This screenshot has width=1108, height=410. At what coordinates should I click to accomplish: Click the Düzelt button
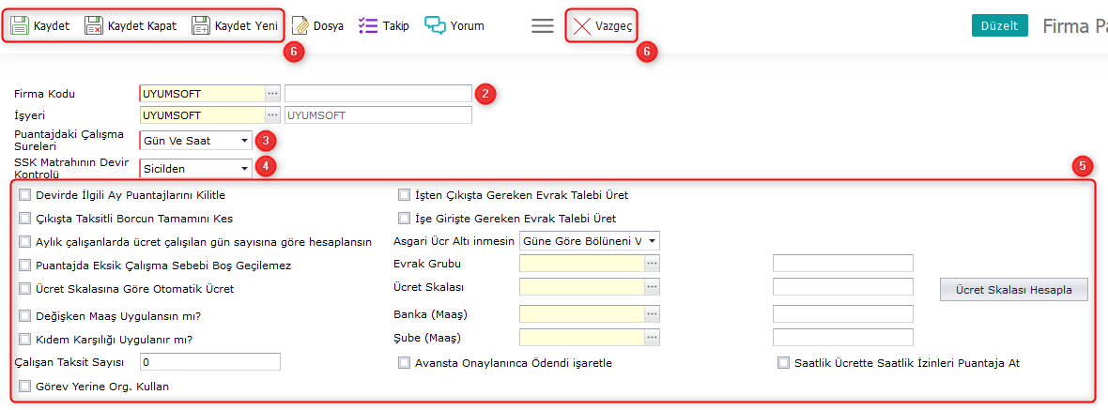[x=999, y=26]
